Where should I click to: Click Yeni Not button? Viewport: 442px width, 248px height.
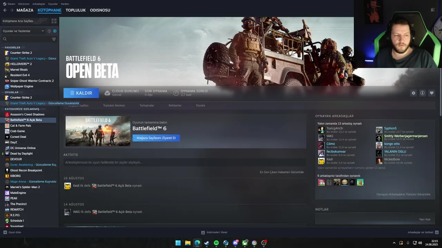pyautogui.click(x=425, y=219)
